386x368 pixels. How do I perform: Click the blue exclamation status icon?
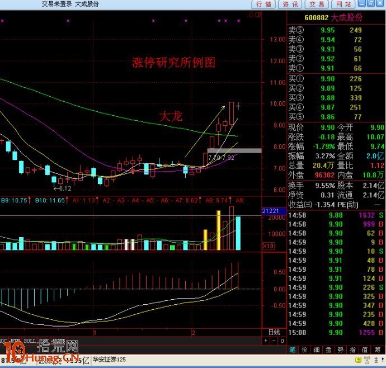click(x=383, y=360)
